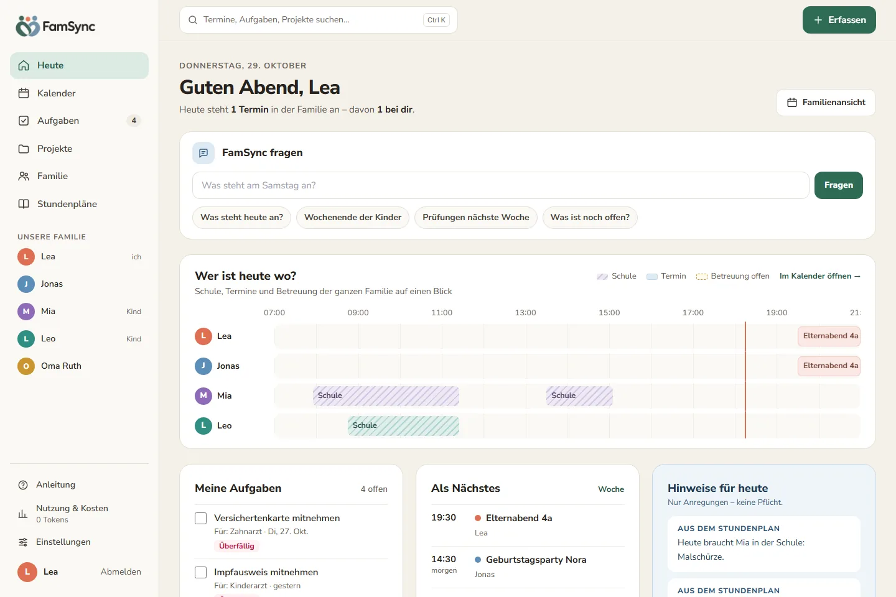Open the Familienansicht button

click(826, 103)
